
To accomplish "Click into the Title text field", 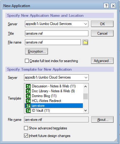I will tap(57, 33).
